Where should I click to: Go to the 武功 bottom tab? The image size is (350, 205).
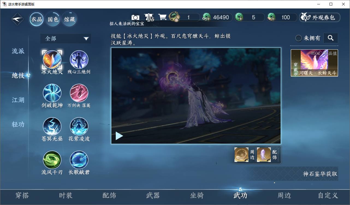pos(240,195)
